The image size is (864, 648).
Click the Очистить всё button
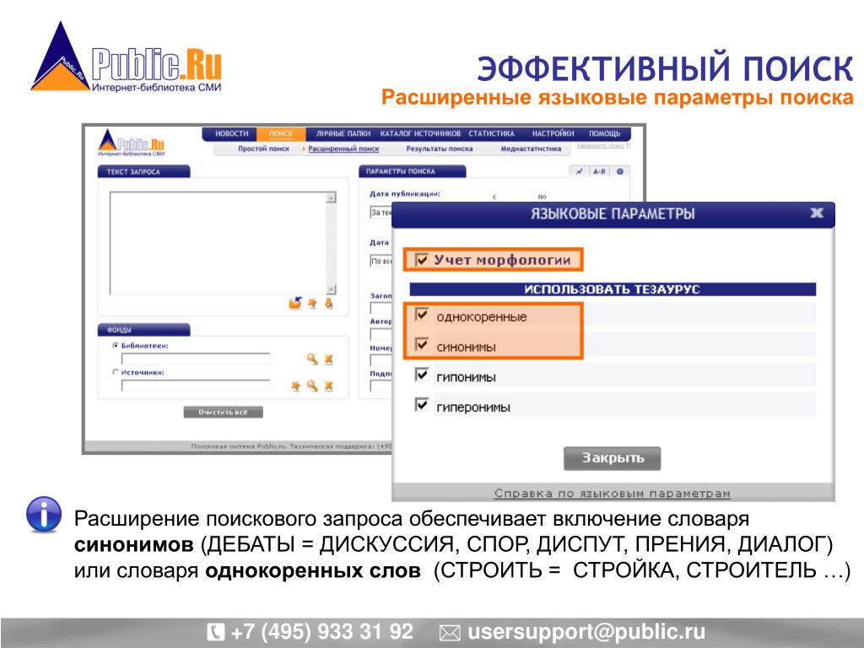point(223,412)
